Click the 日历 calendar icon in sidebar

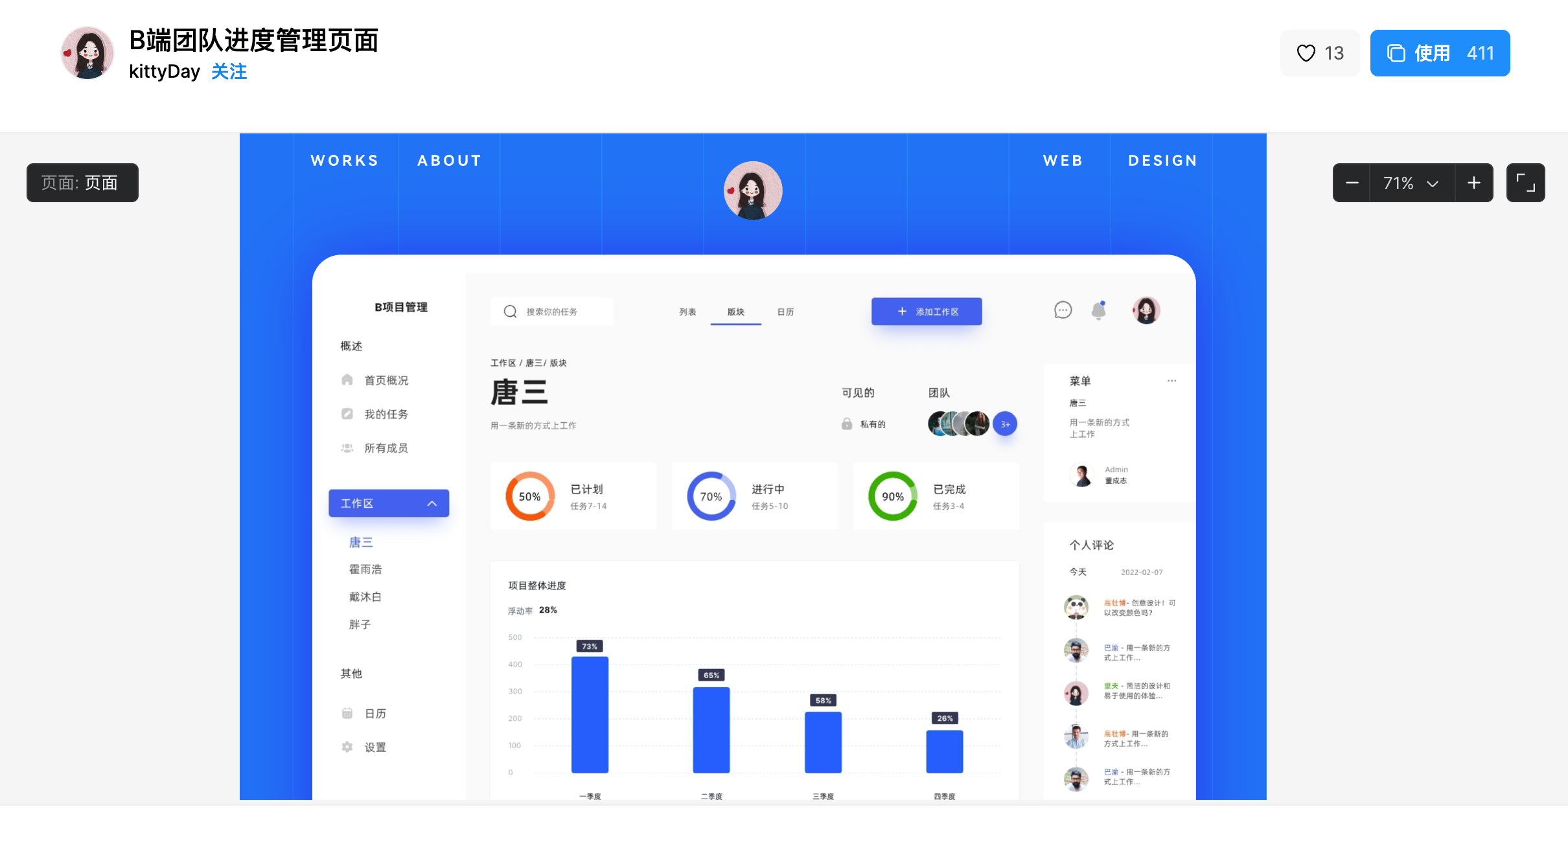[347, 713]
